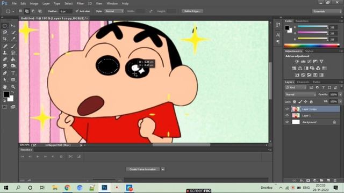The image size is (344, 193).
Task: Select the Lasso tool
Action: coord(5,32)
